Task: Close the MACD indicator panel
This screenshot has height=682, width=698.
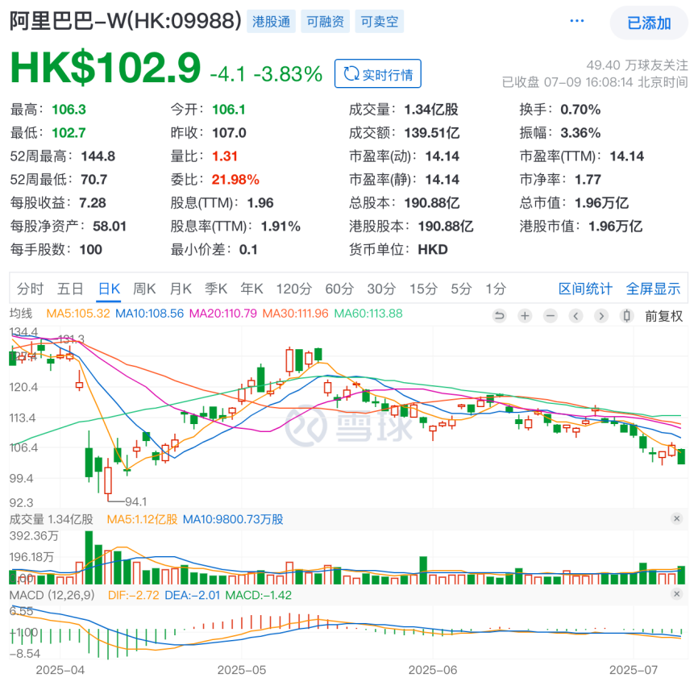Action: pyautogui.click(x=676, y=594)
